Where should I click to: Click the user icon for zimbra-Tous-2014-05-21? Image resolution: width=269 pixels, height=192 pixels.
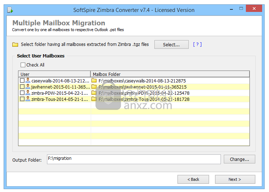tap(28, 99)
